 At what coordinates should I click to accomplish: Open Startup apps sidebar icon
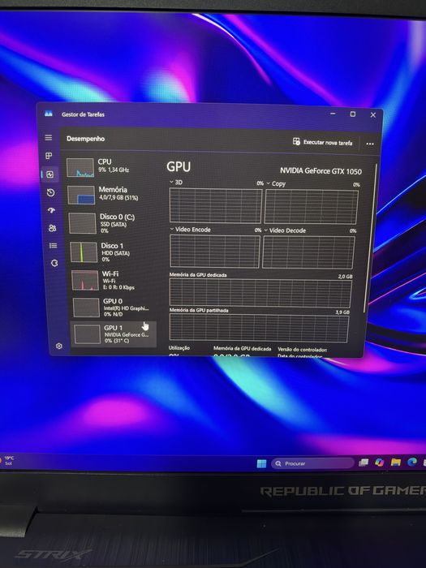[51, 210]
